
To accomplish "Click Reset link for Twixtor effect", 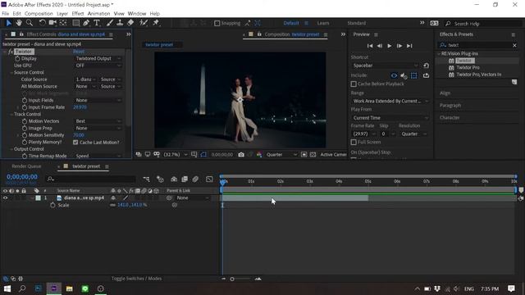I will 79,52.
